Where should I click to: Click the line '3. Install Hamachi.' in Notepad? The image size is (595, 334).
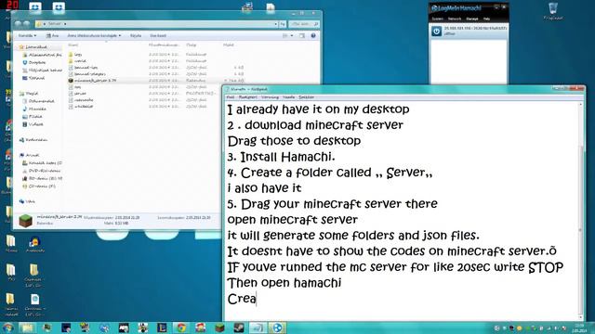click(281, 157)
